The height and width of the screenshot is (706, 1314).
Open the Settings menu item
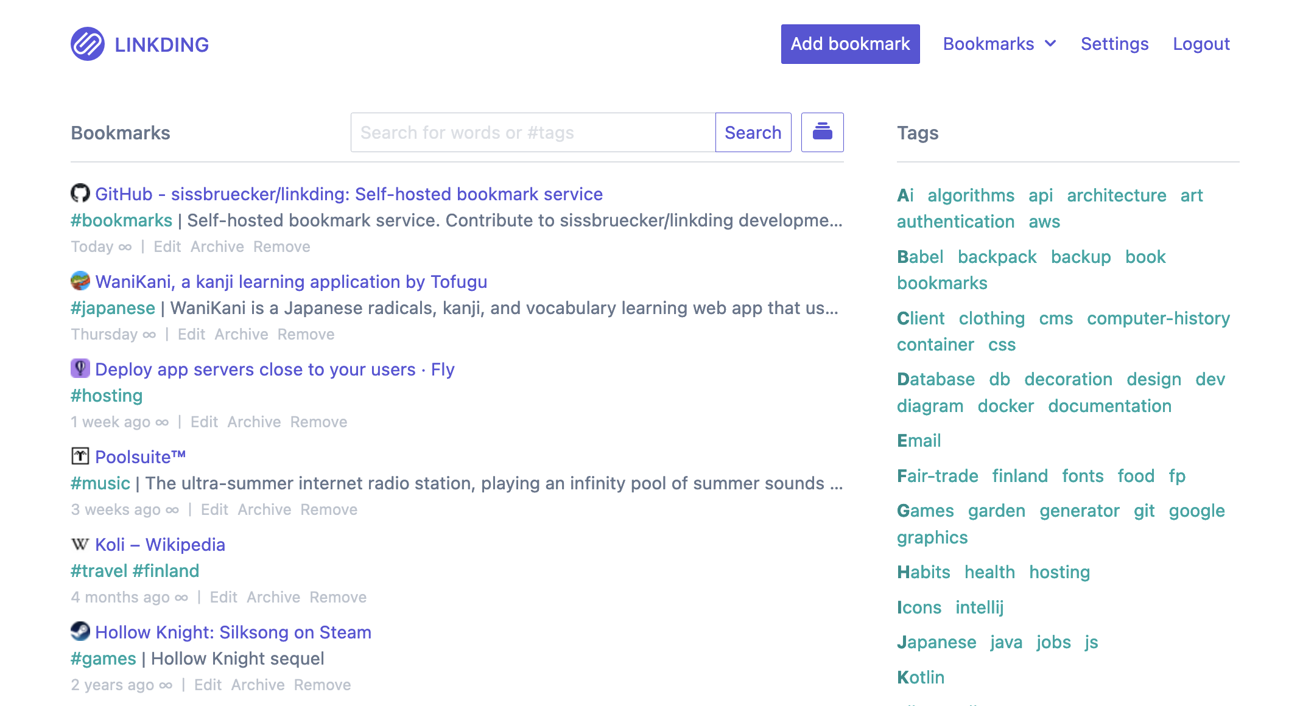point(1114,43)
